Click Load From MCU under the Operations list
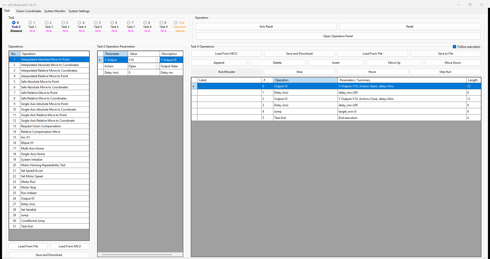The image size is (490, 259). coord(70,246)
